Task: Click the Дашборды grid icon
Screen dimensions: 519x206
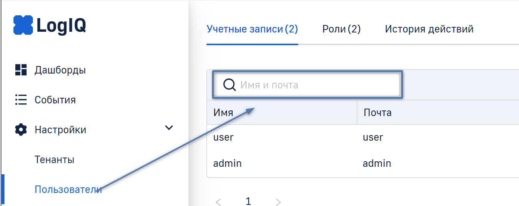Action: 21,70
